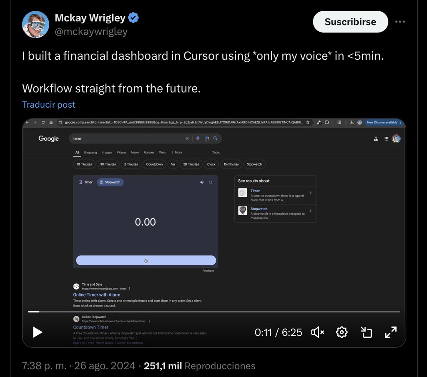The image size is (427, 377).
Task: Clear the timer search query
Action: click(187, 138)
